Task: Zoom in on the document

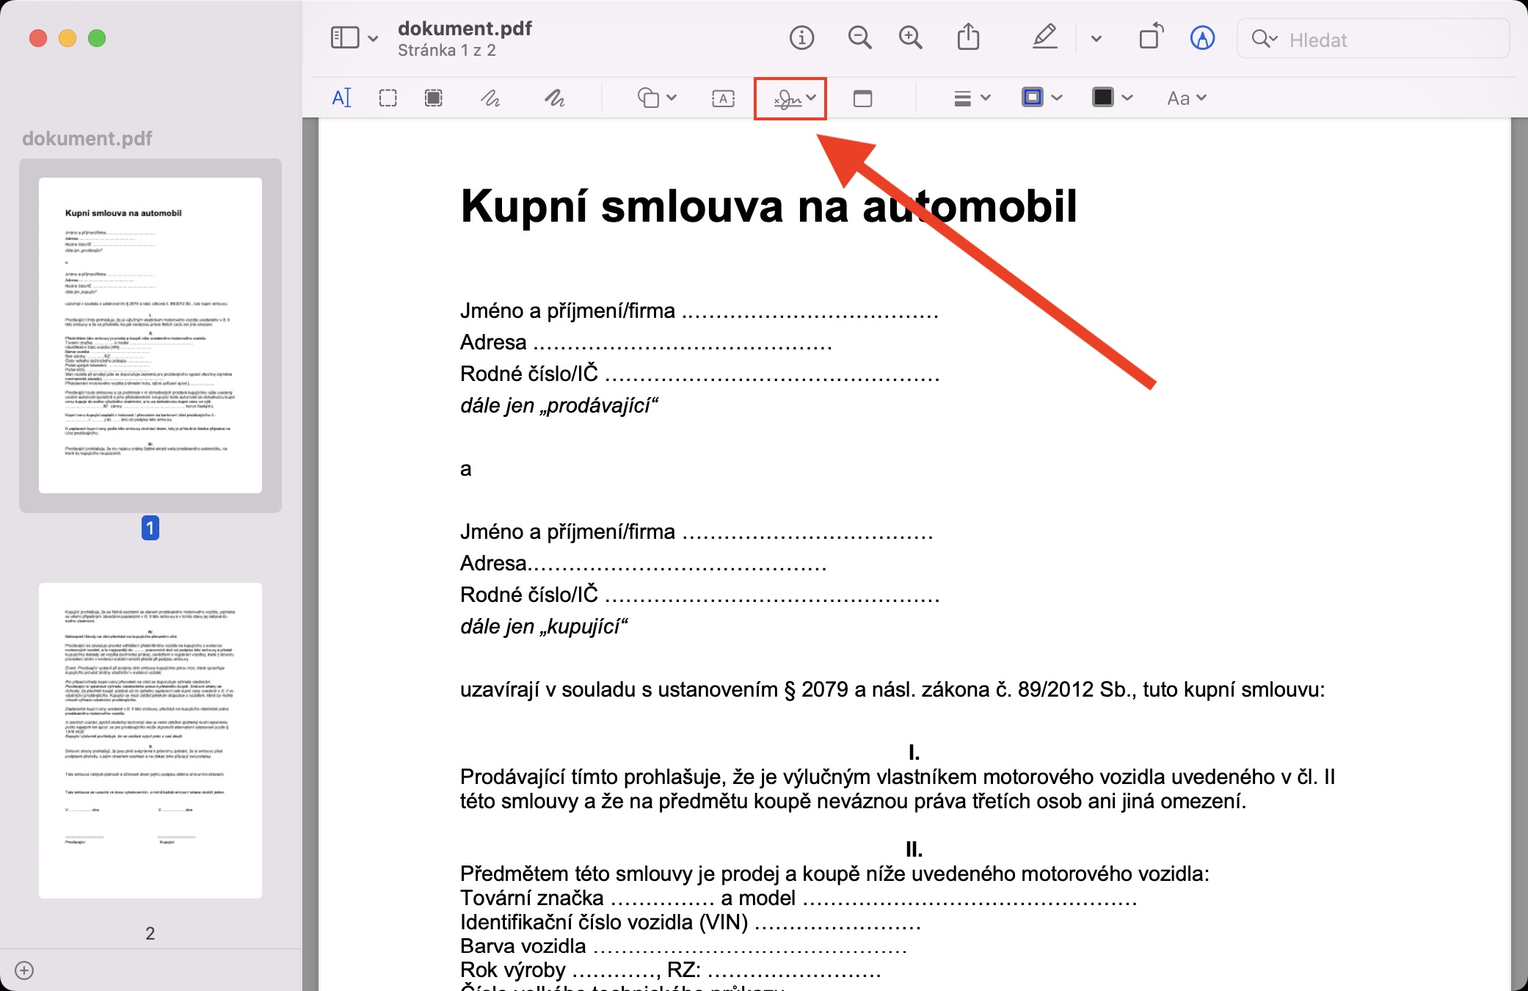Action: 911,37
